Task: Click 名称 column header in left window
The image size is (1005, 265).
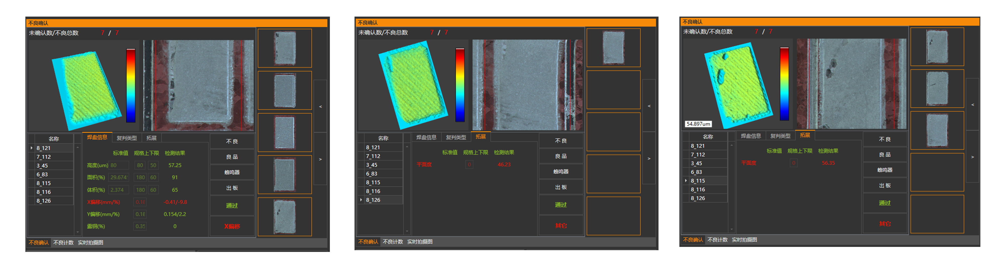Action: tap(54, 139)
